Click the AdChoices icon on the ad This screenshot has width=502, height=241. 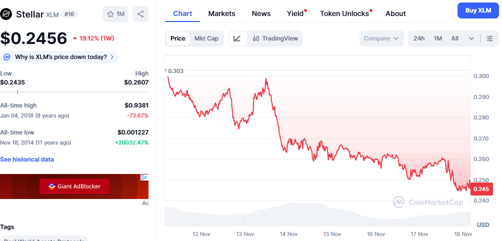pos(144,177)
